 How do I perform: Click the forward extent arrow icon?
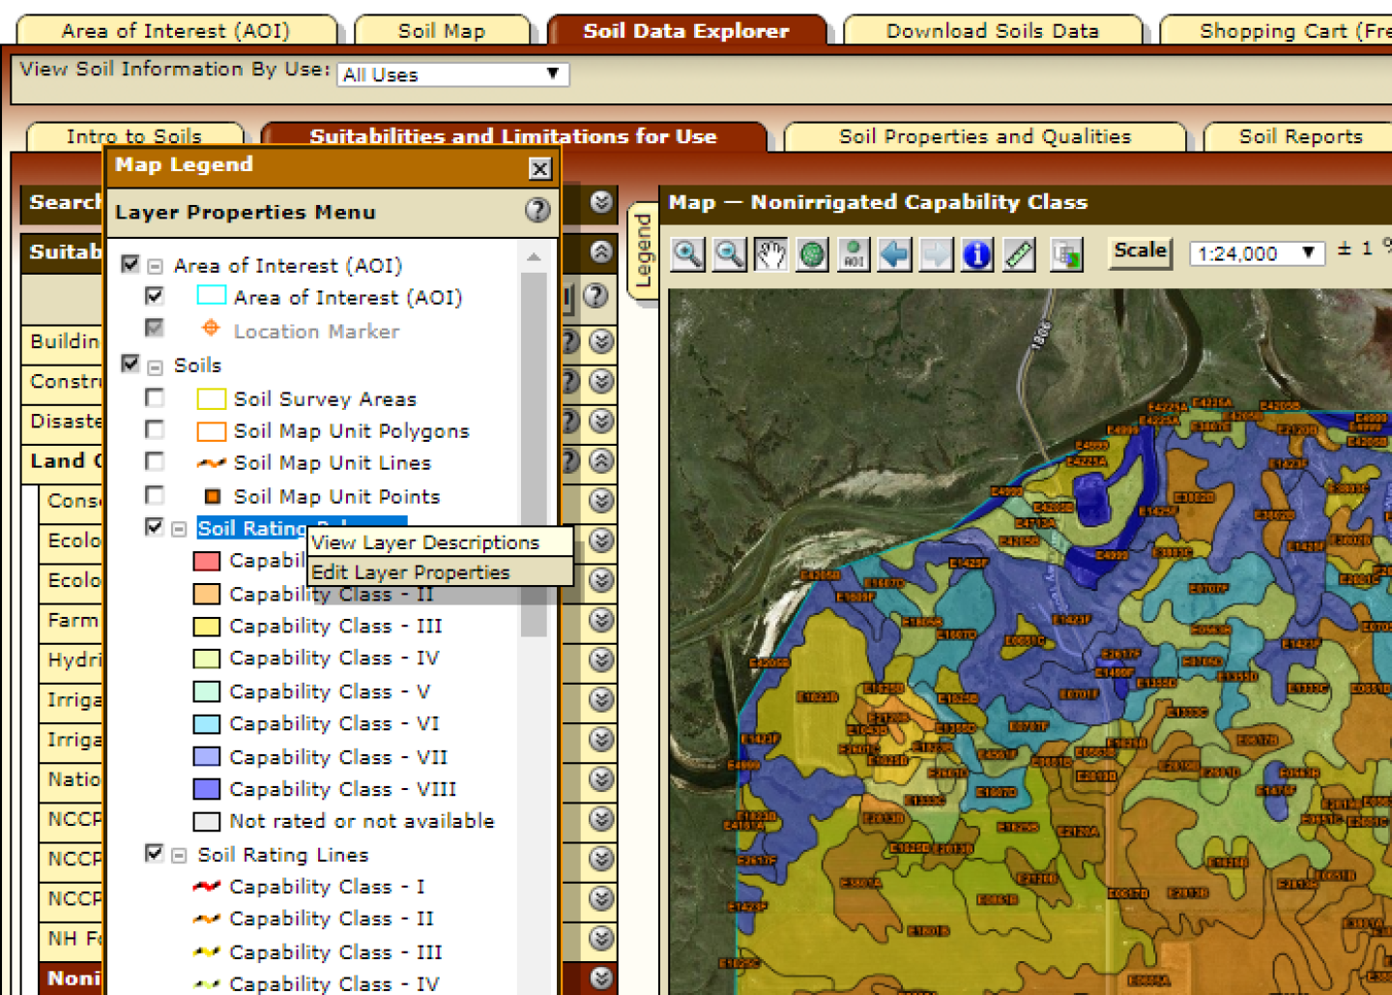[937, 254]
